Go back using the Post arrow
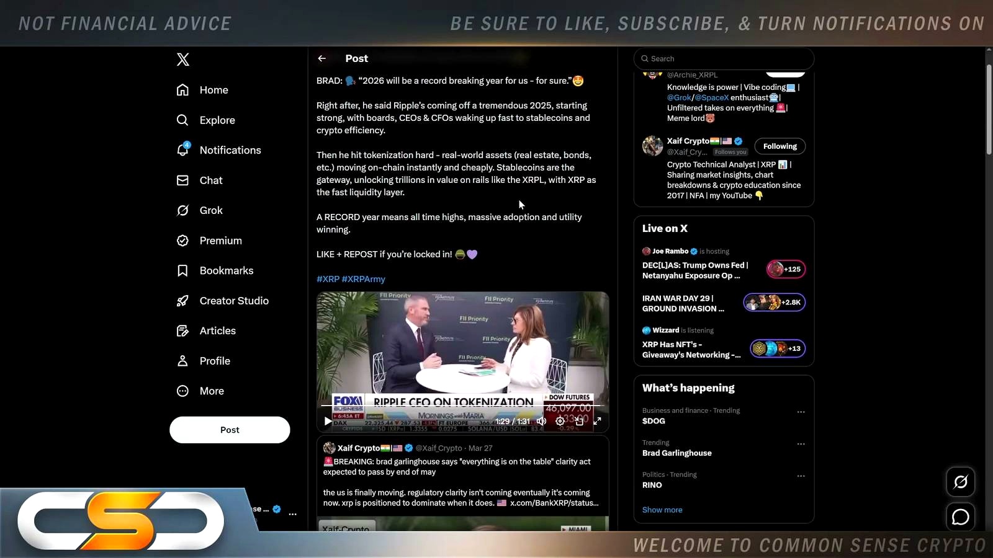993x558 pixels. (321, 58)
